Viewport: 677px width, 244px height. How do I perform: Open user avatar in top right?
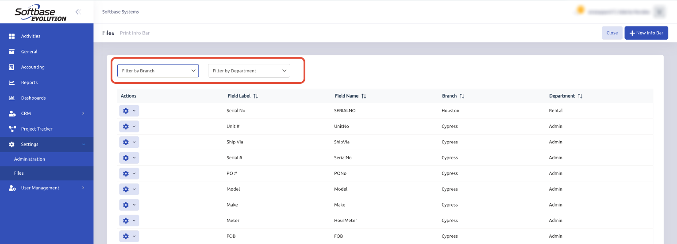click(660, 12)
